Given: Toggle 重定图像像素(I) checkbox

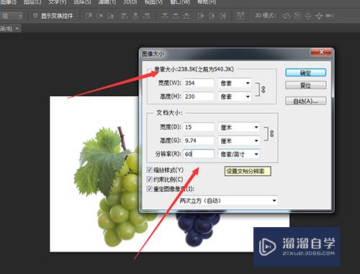Looking at the screenshot, I should [x=149, y=189].
